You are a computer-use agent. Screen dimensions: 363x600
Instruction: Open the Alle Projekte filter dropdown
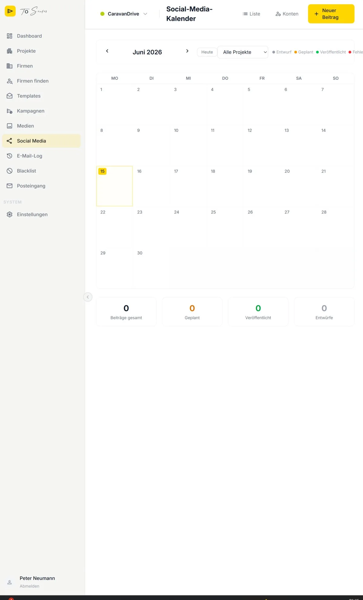pyautogui.click(x=243, y=52)
